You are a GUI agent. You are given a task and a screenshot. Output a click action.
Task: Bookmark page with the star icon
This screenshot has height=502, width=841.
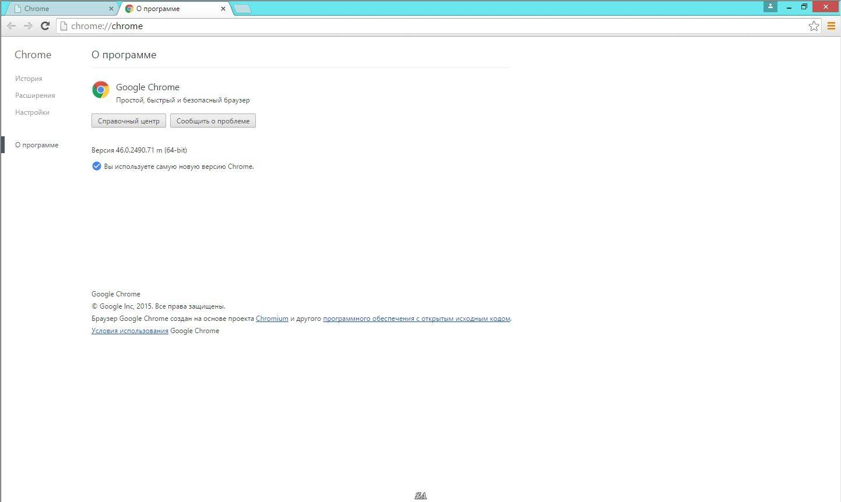pyautogui.click(x=814, y=26)
